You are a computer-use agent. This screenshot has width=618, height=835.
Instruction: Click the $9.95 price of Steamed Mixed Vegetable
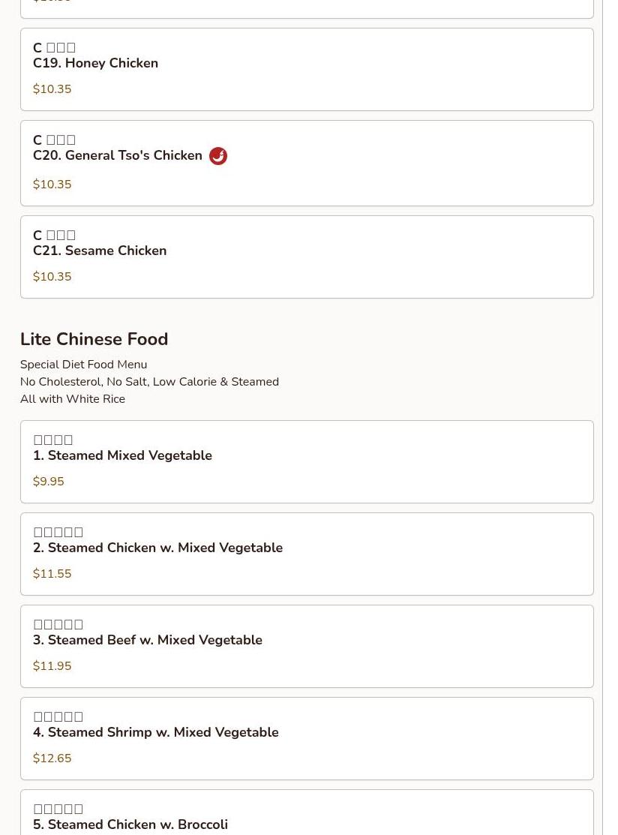pyautogui.click(x=49, y=482)
